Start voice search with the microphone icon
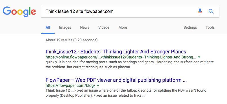The width and height of the screenshot is (227, 104). pyautogui.click(x=200, y=11)
